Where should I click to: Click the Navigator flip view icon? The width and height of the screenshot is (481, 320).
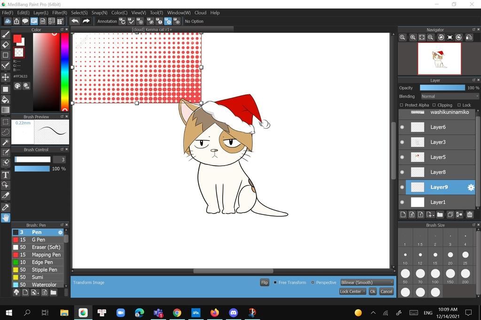[x=469, y=38]
